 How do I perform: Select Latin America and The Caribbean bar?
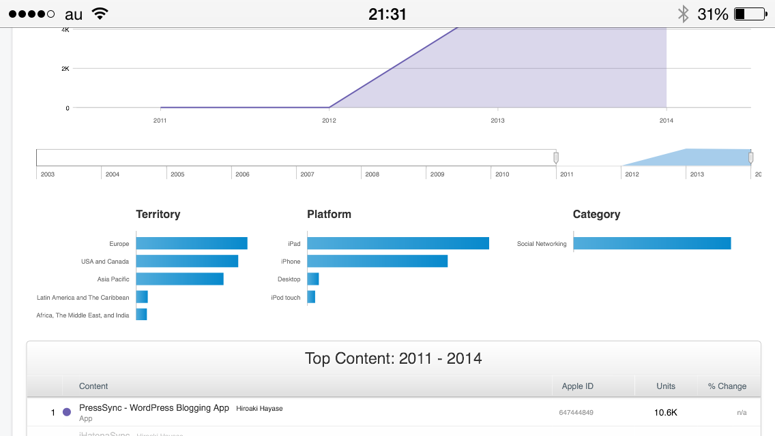point(142,297)
